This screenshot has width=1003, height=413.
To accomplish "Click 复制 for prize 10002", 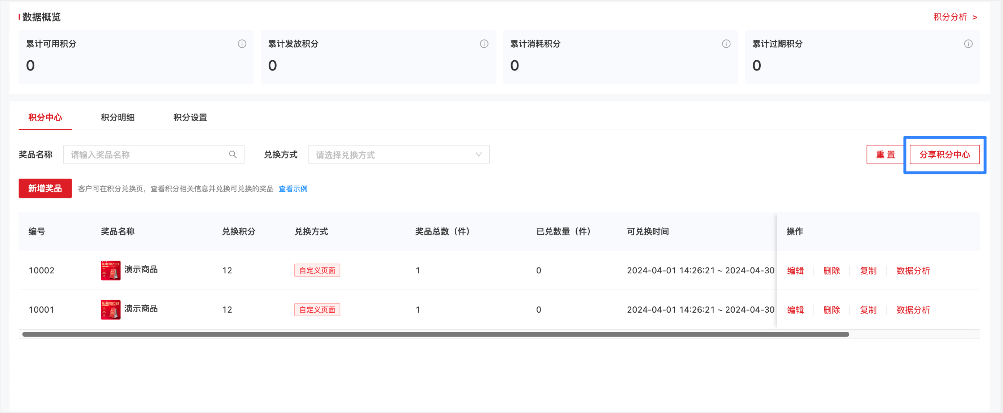I will 868,271.
